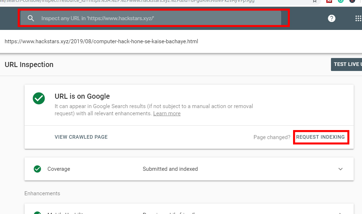Click the Coverage green check icon
The height and width of the screenshot is (214, 362).
[x=38, y=169]
